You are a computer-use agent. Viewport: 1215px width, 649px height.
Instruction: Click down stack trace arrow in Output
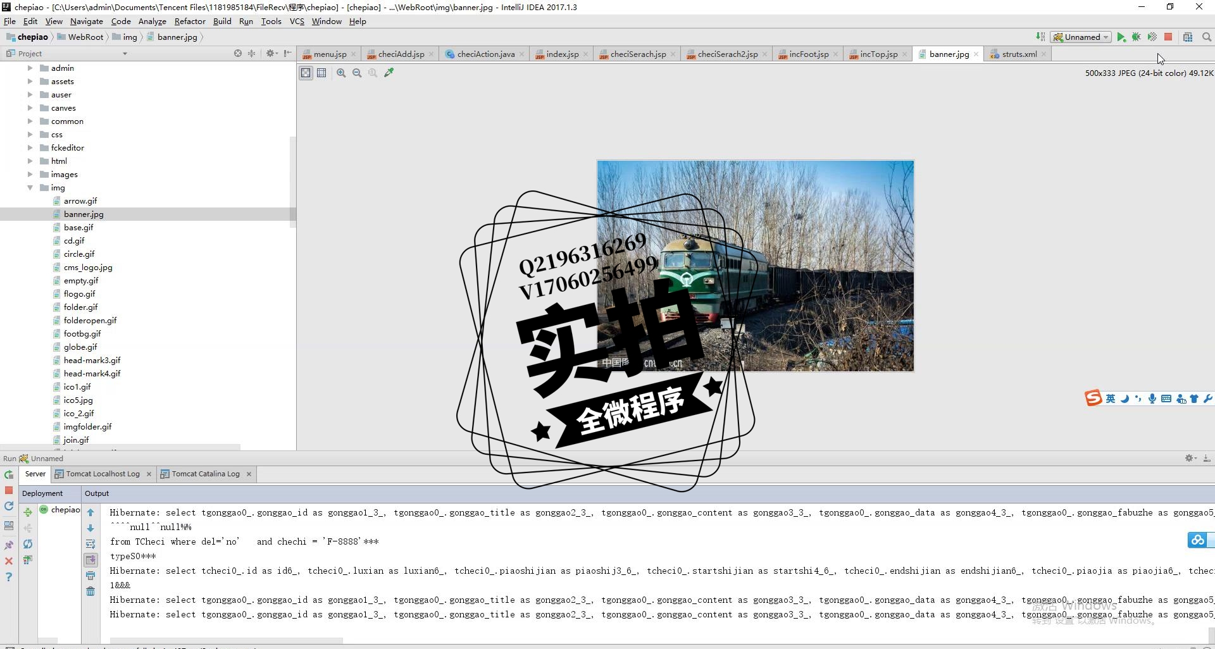(x=90, y=528)
